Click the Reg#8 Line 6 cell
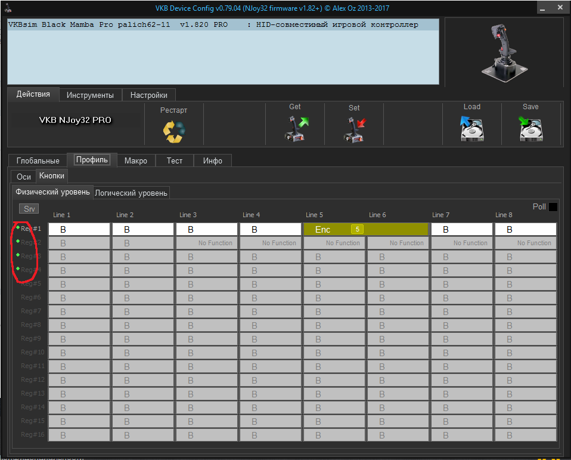Screen dimensions: 571x460 [398, 326]
